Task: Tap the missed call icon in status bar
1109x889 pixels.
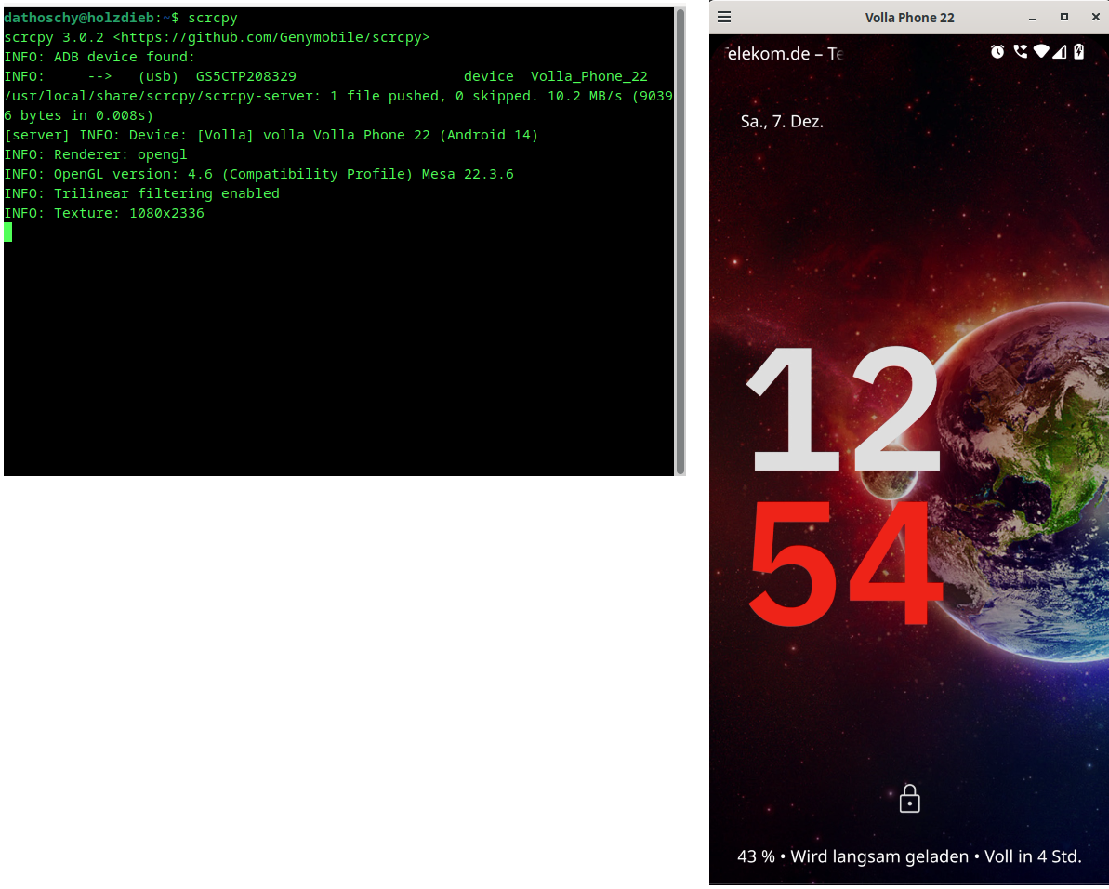Action: click(1019, 53)
